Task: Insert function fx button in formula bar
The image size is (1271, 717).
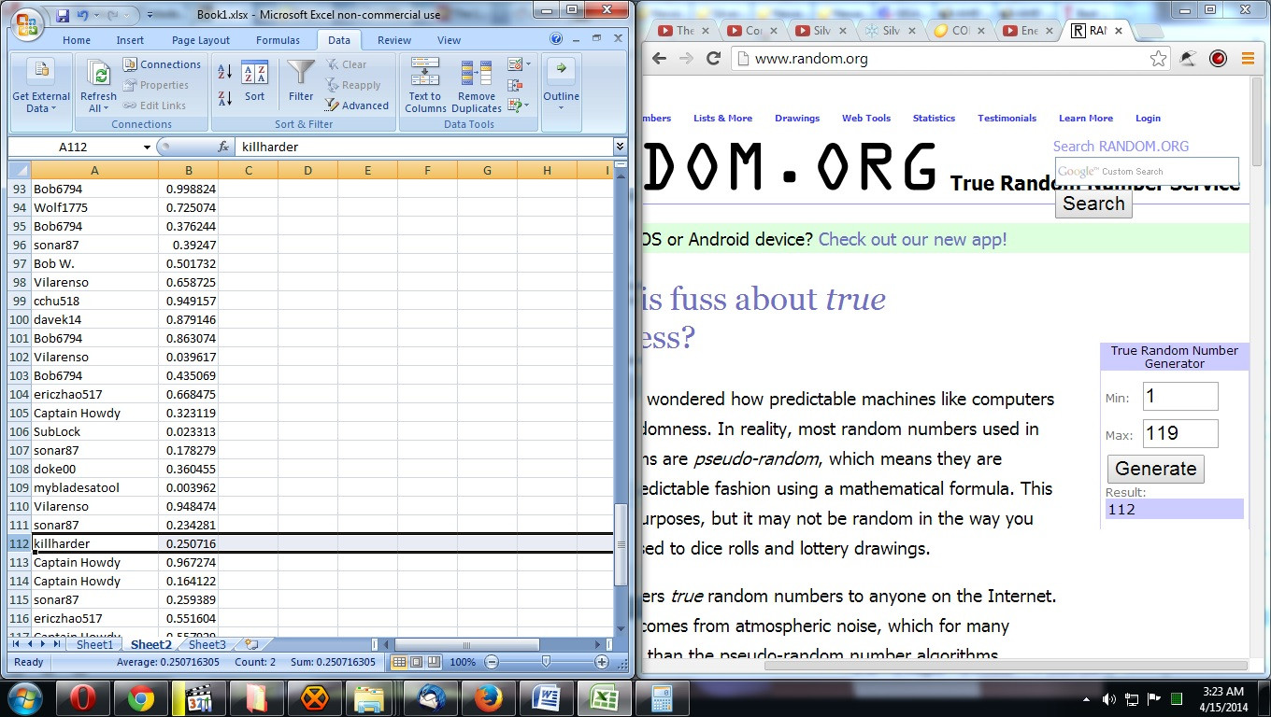Action: click(223, 147)
